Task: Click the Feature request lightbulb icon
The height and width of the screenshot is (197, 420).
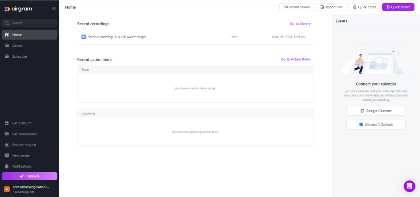Action: pos(7,145)
